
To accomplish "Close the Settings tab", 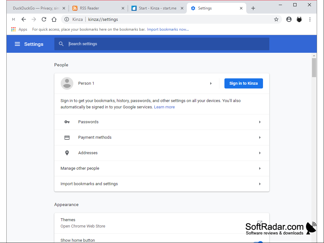I will click(x=241, y=8).
